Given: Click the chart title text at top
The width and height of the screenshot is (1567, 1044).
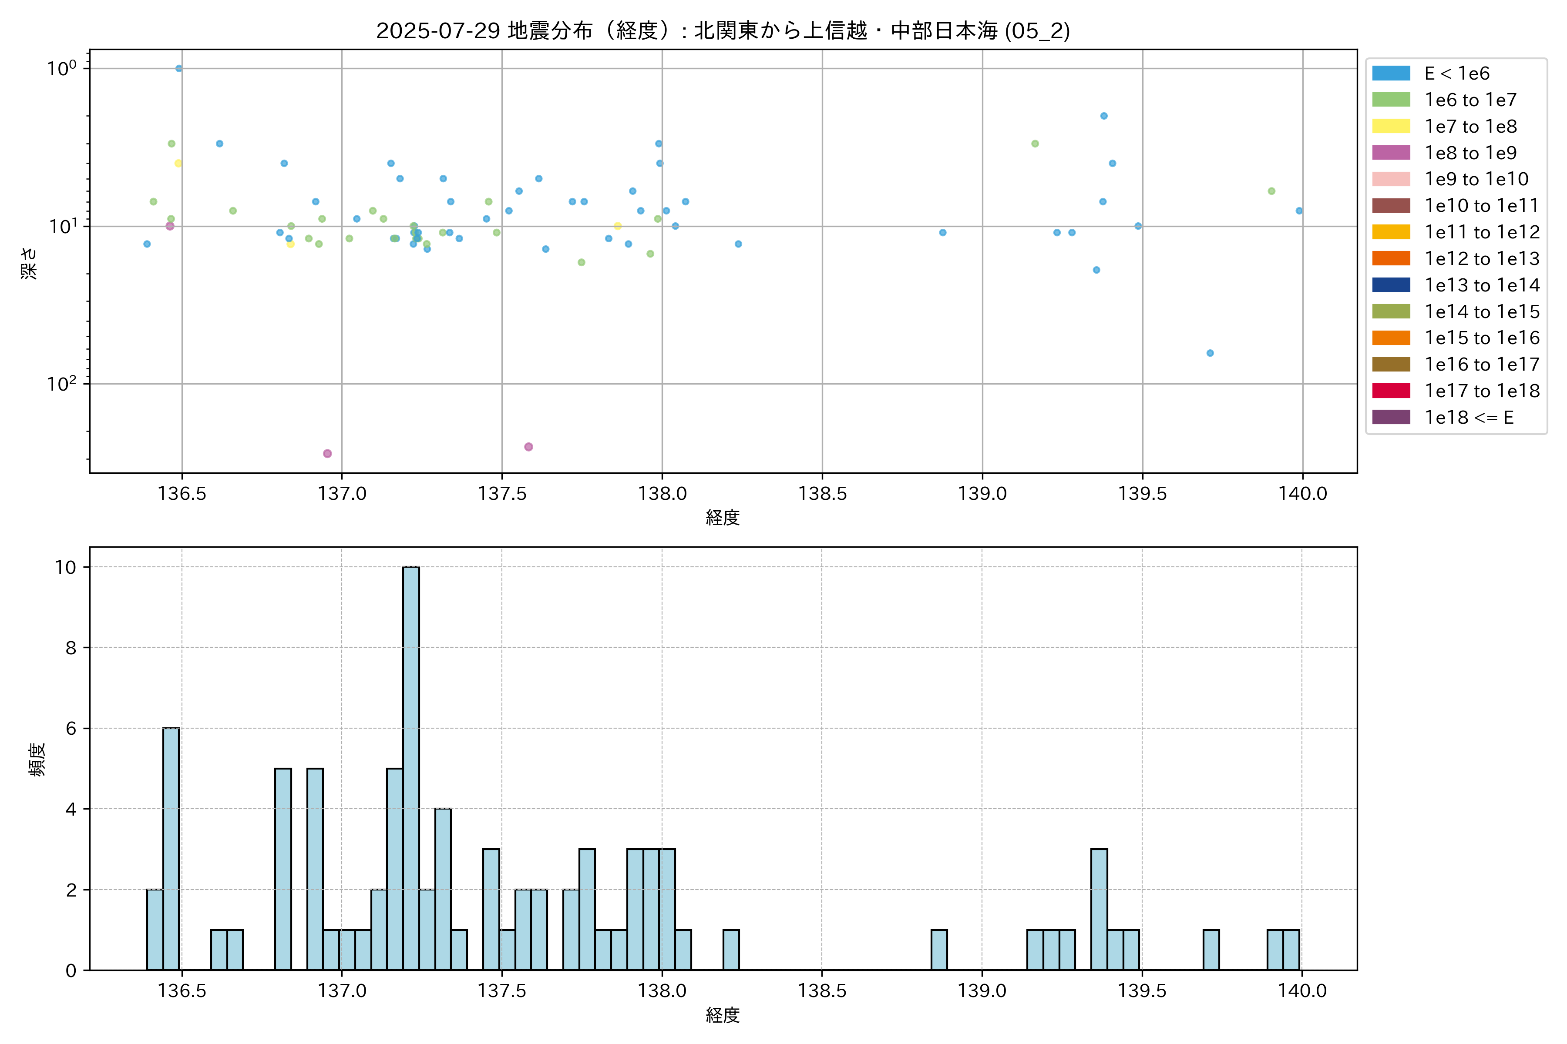Looking at the screenshot, I should pyautogui.click(x=723, y=30).
